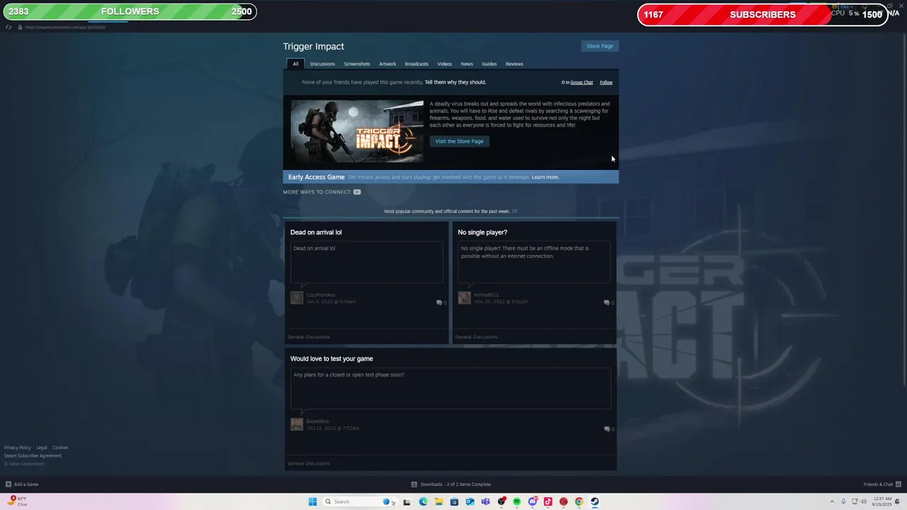
Task: Open 'Dead on arrival lol' discussion title
Action: click(x=316, y=232)
